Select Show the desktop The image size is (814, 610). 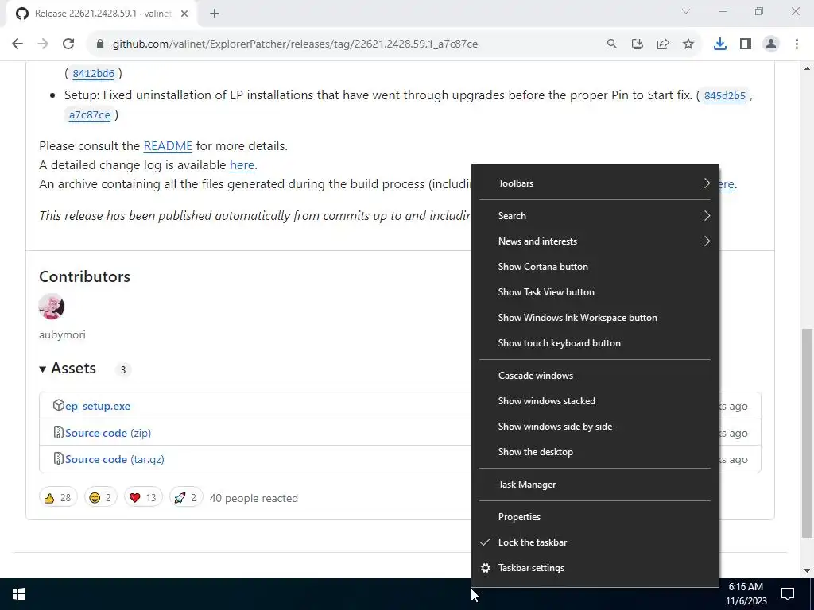coord(595,452)
